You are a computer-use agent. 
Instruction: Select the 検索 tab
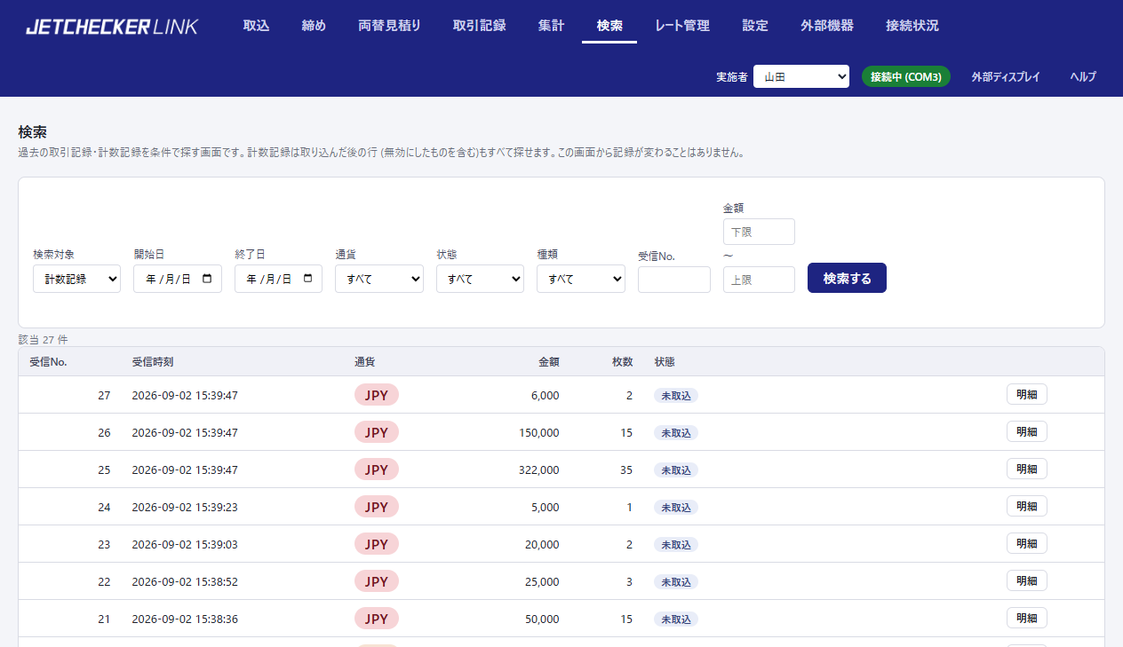coord(609,26)
